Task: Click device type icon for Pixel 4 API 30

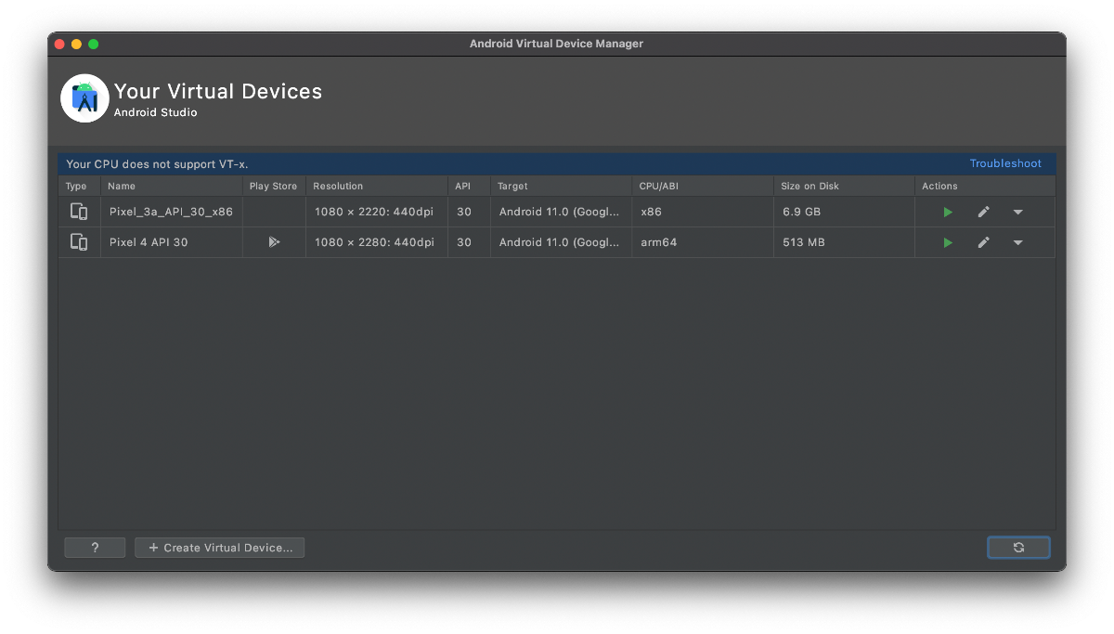Action: (x=79, y=242)
